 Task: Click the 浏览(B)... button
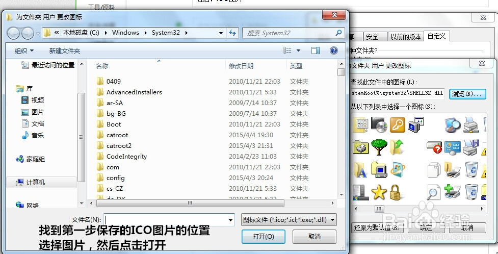click(x=467, y=94)
